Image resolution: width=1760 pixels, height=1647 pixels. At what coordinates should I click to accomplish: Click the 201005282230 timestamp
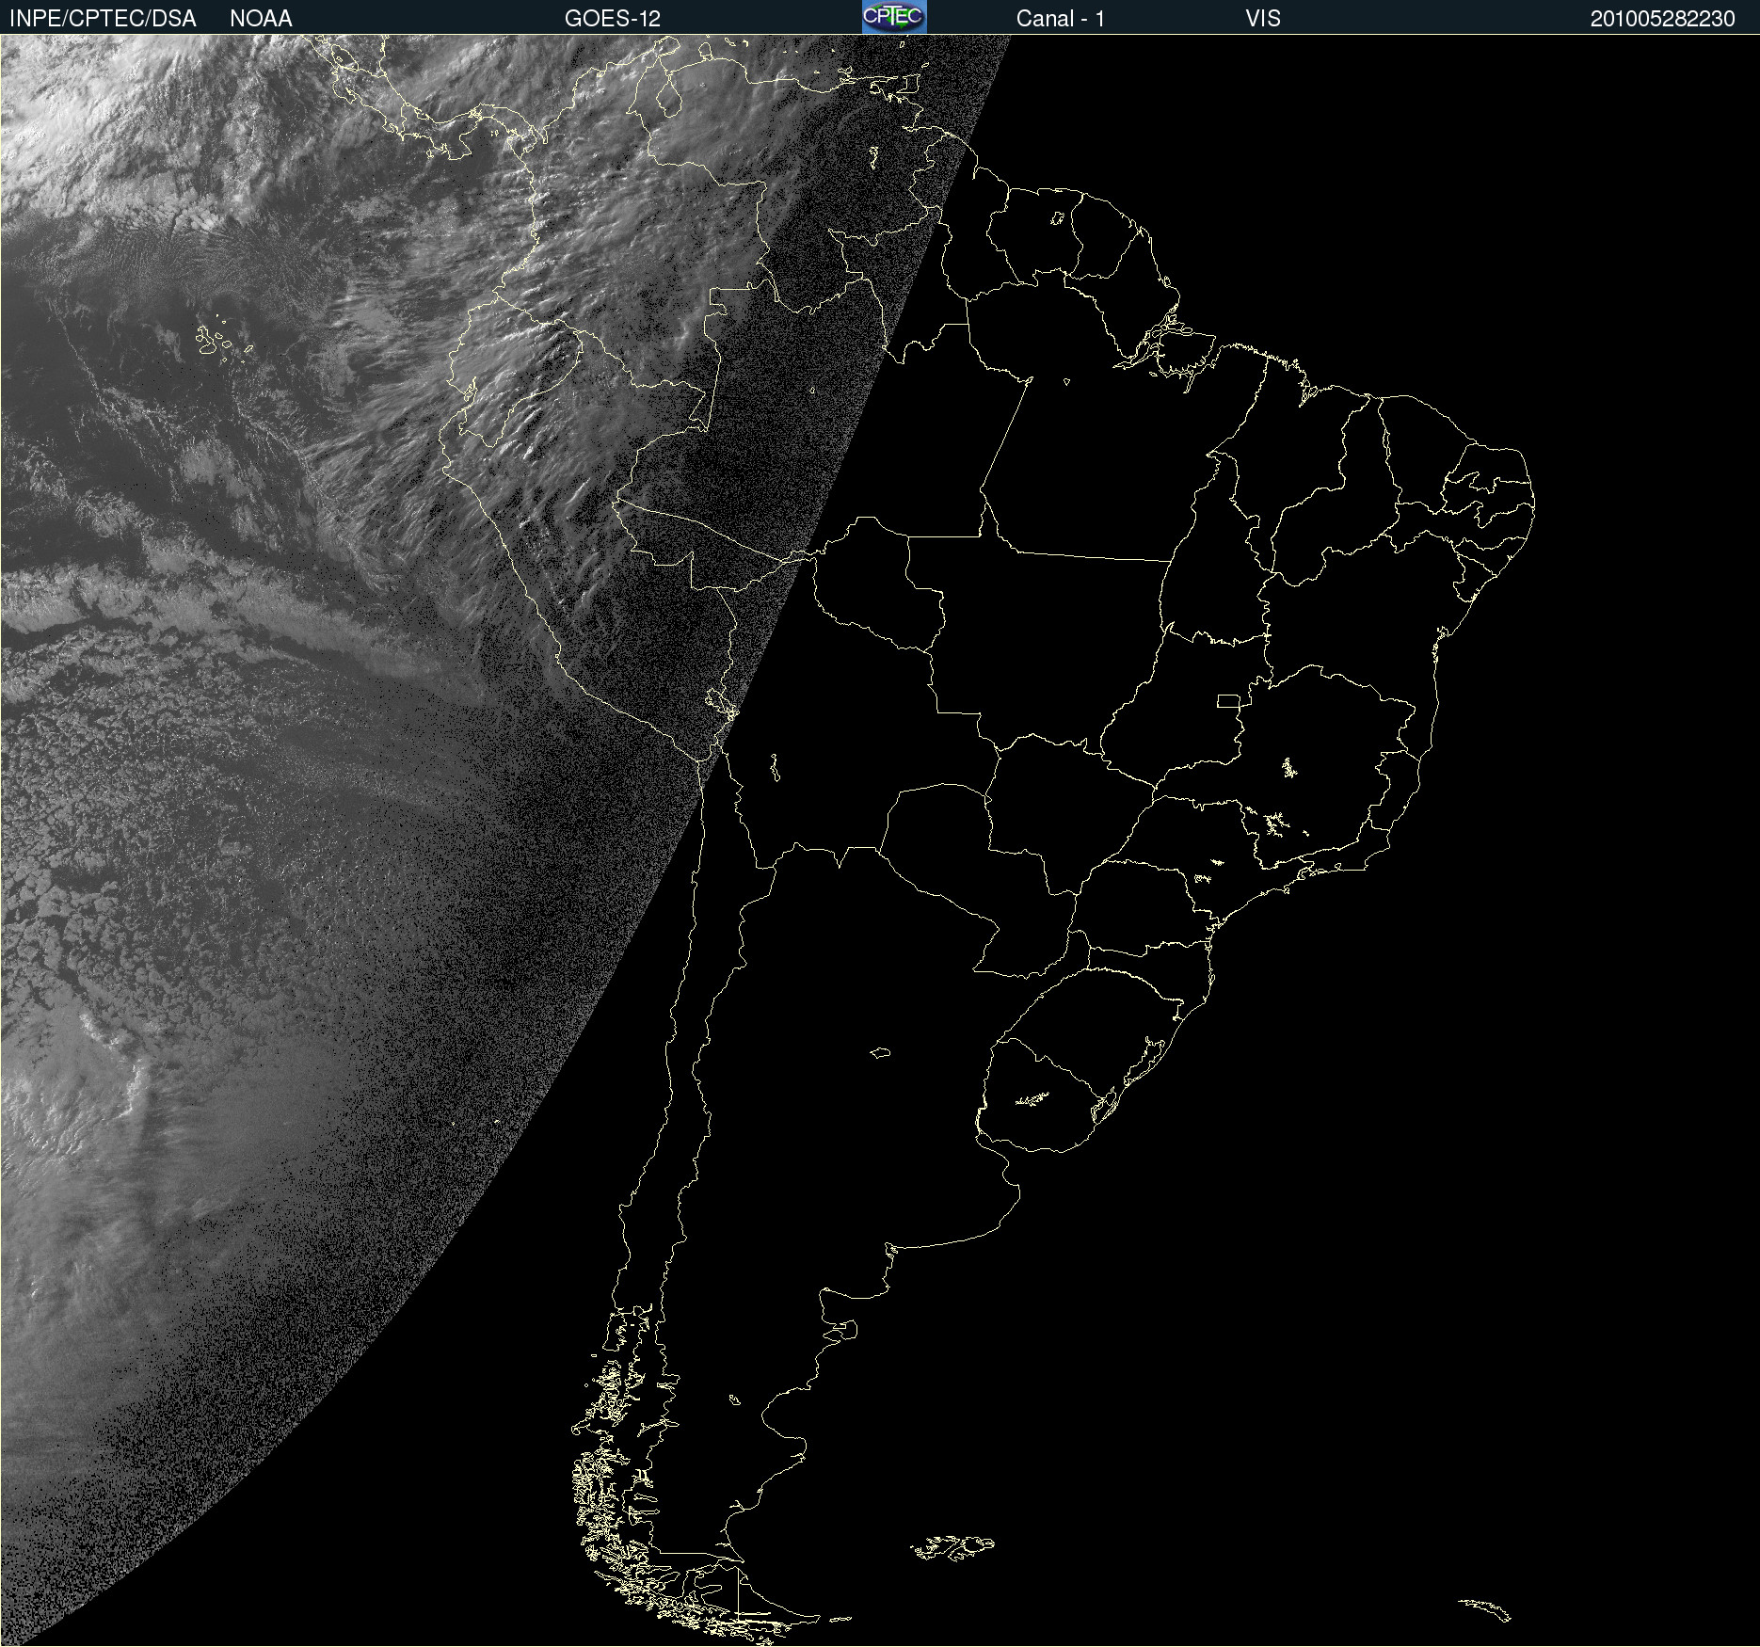(1663, 19)
